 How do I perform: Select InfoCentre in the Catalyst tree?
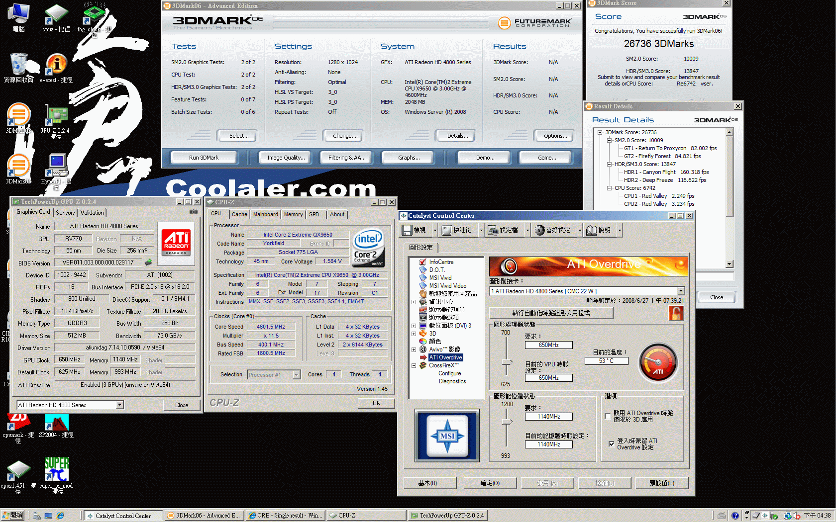(441, 262)
